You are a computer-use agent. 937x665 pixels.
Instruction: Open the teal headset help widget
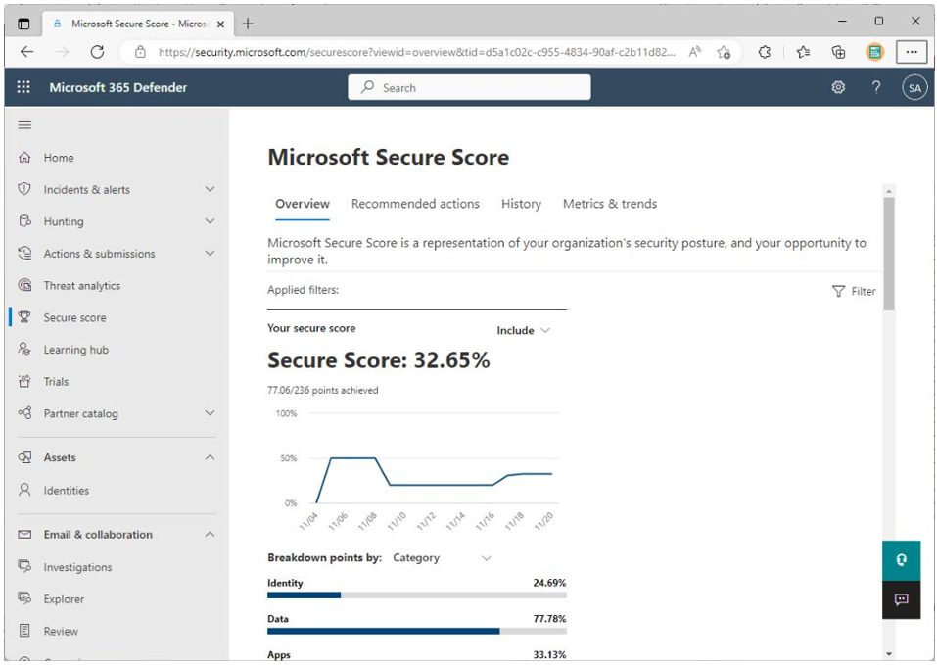(x=901, y=560)
